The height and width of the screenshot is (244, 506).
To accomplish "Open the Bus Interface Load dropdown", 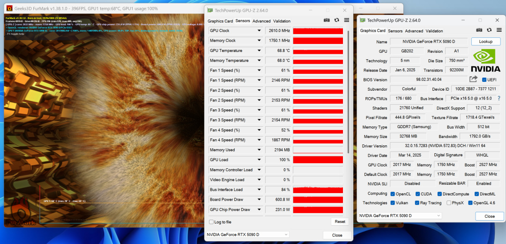I will tap(259, 190).
